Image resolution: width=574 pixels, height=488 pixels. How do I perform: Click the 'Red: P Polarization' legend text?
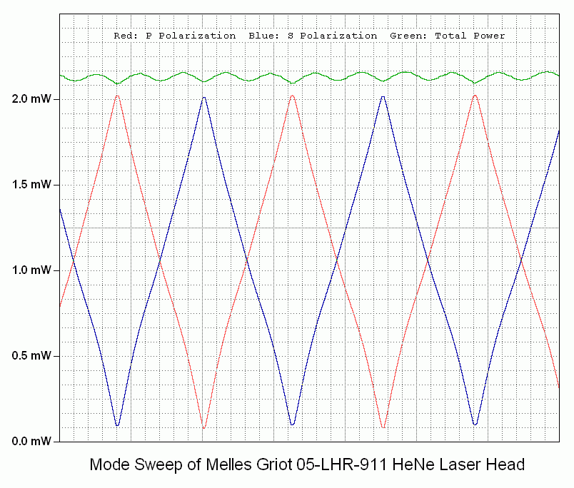(x=174, y=36)
